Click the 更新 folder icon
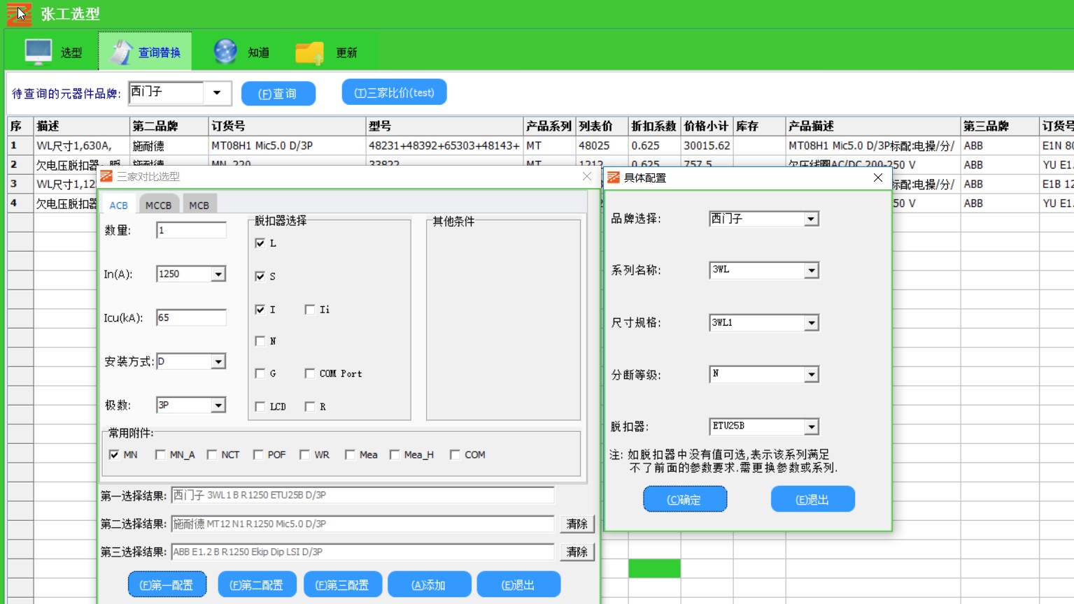Screen dimensions: 1074x604 point(309,52)
